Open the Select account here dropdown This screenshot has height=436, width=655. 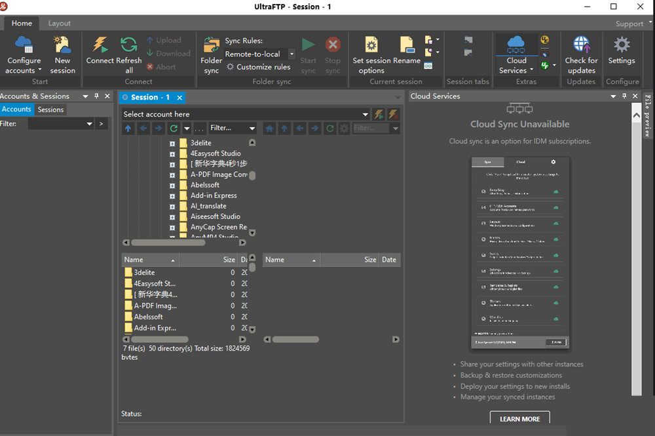click(365, 114)
